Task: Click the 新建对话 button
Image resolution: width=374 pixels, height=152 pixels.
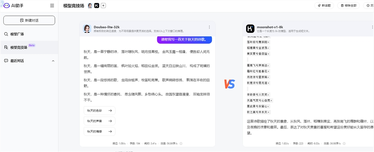Action: click(29, 20)
